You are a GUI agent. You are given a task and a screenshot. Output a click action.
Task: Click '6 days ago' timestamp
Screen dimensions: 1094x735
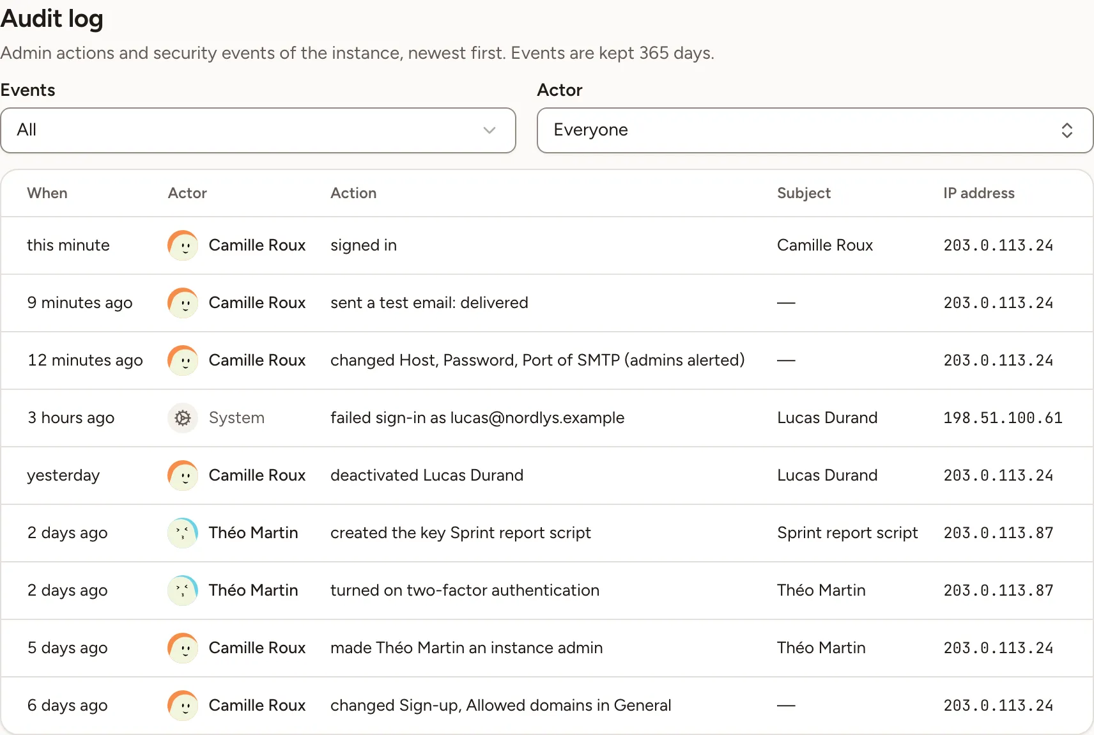click(67, 706)
